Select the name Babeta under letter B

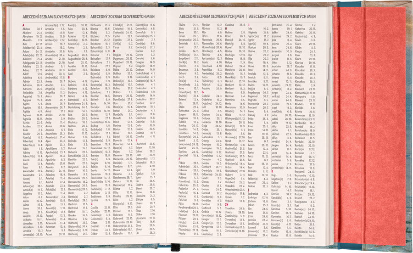(x=73, y=80)
